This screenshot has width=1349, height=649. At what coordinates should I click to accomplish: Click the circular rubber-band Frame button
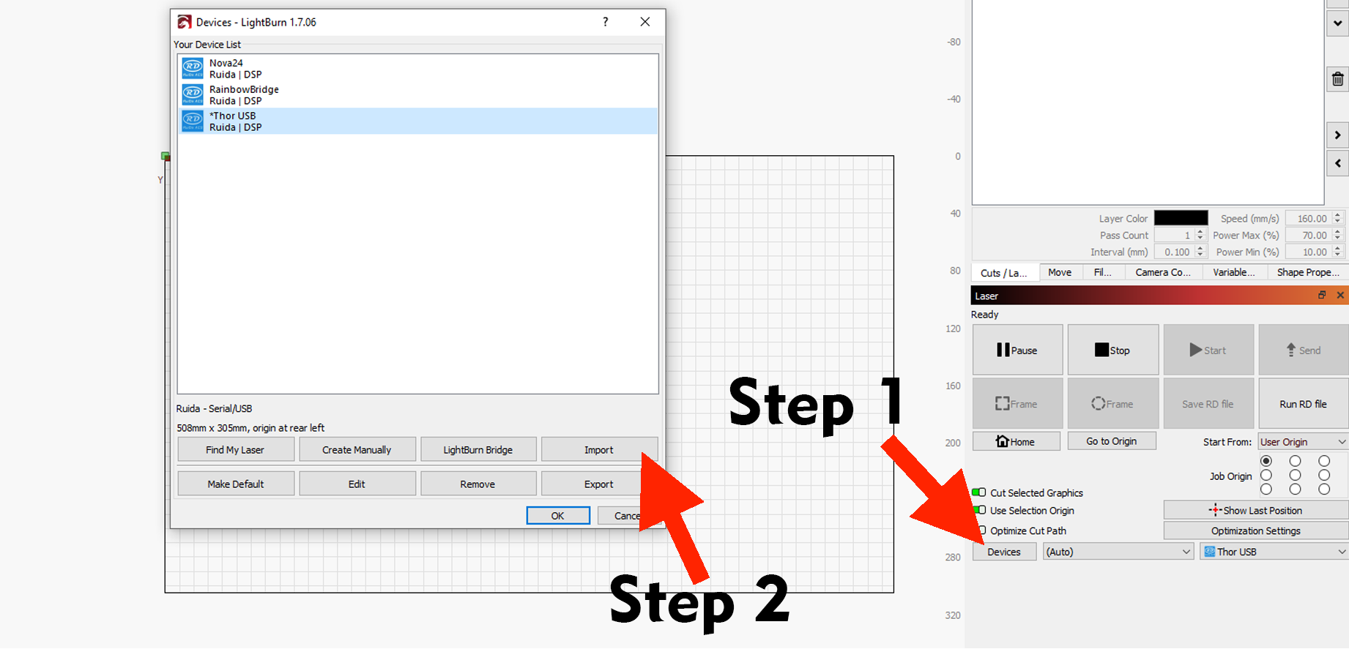tap(1112, 403)
